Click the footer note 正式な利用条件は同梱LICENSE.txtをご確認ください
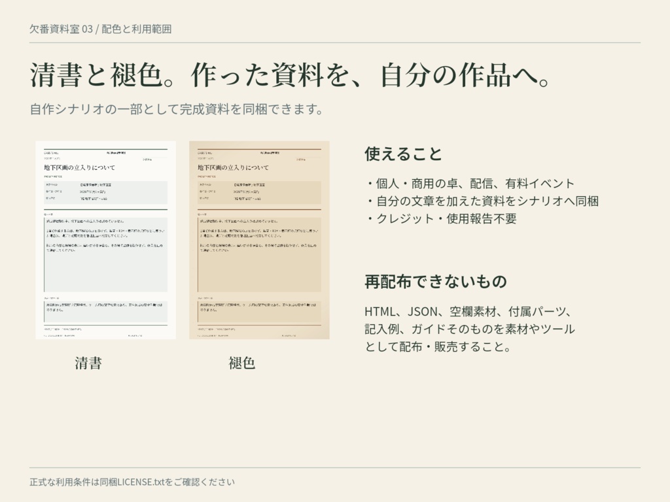Viewport: 670px width, 502px height. pos(132,482)
